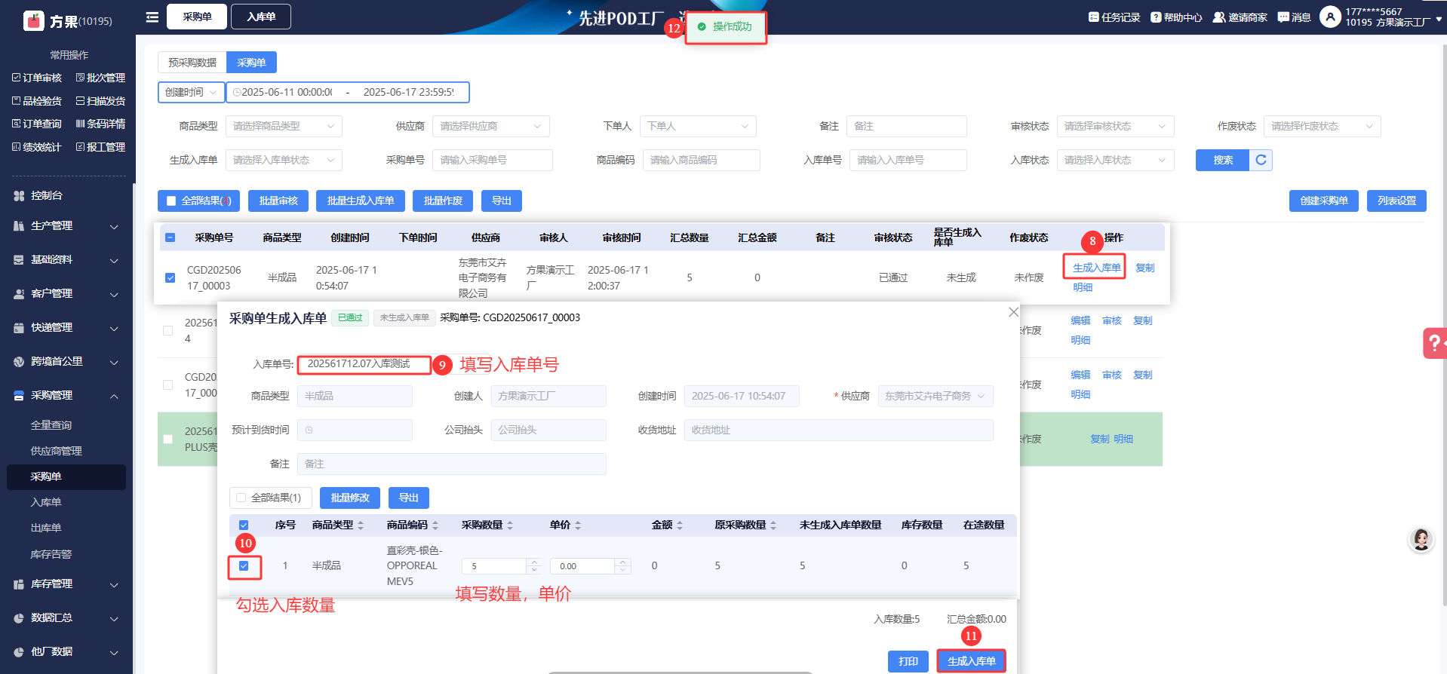
Task: Click the 邀请商家 invite merchant icon
Action: 1218,17
